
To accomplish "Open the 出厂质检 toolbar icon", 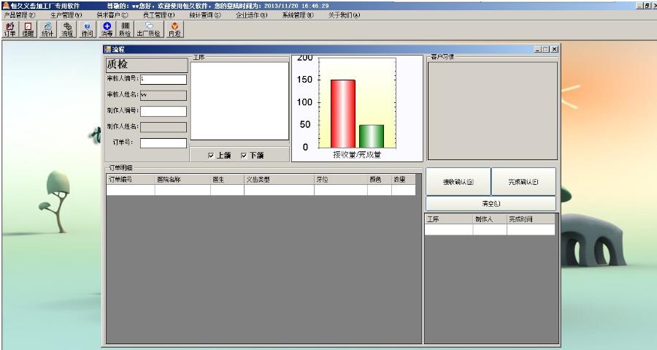I will (149, 29).
